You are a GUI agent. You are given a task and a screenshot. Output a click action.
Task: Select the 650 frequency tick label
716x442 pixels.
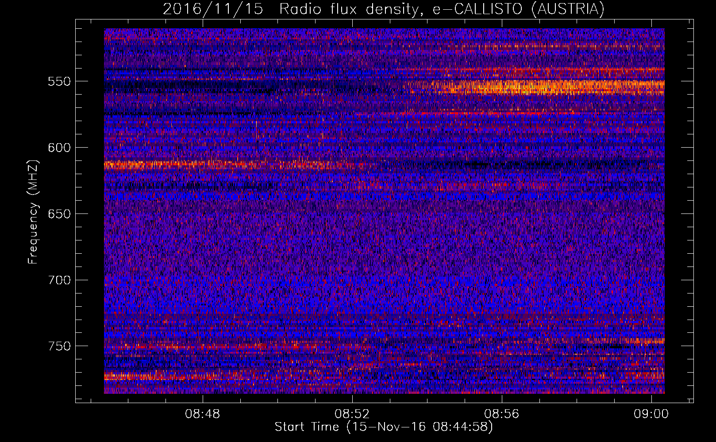click(59, 214)
